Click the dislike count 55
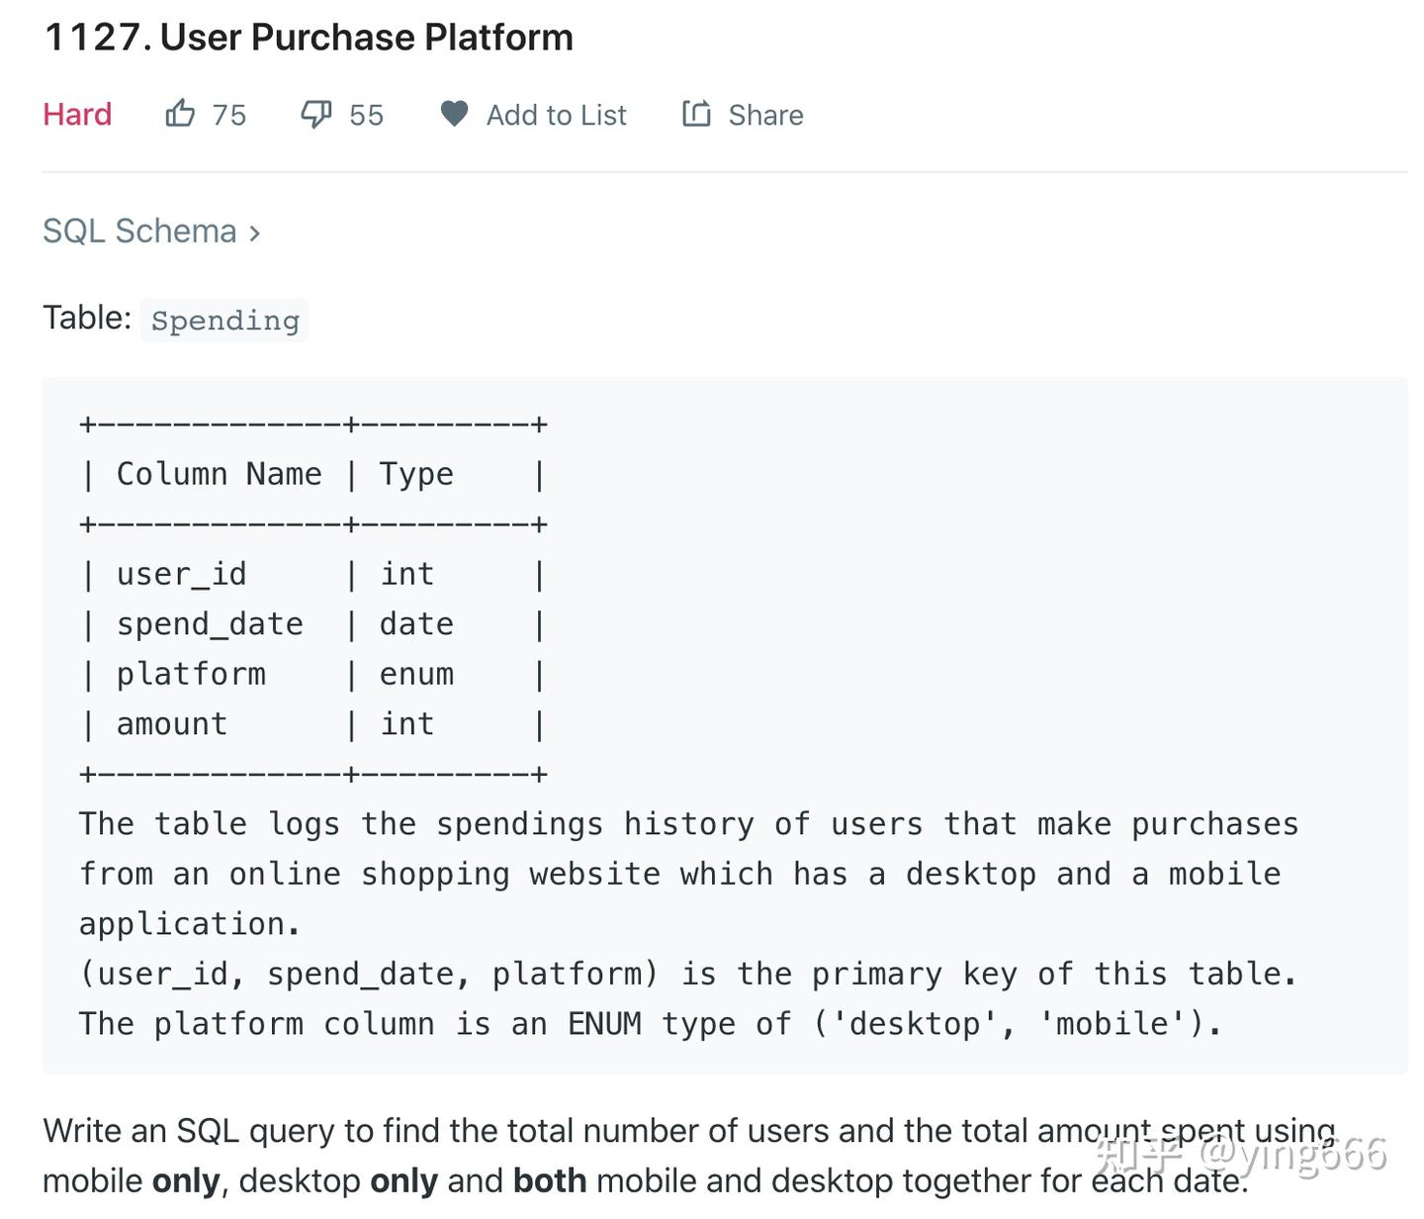Image resolution: width=1424 pixels, height=1219 pixels. tap(366, 116)
